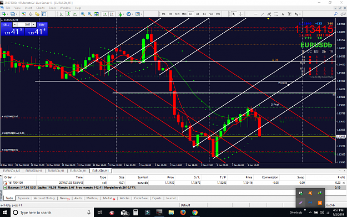Toggle Chart Shift icon
This screenshot has height=217, width=347.
click(x=112, y=14)
